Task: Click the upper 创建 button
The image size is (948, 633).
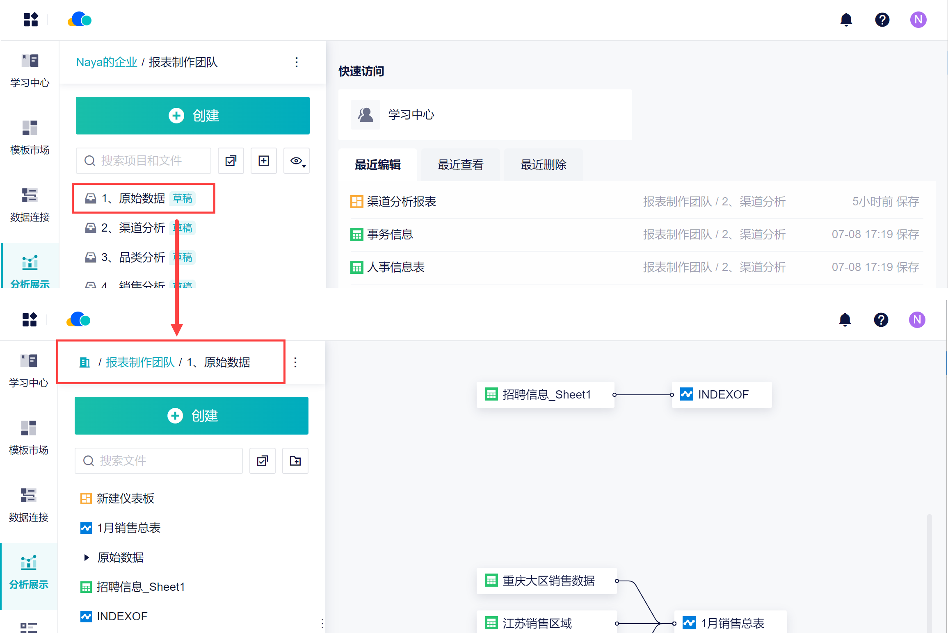Action: (193, 116)
